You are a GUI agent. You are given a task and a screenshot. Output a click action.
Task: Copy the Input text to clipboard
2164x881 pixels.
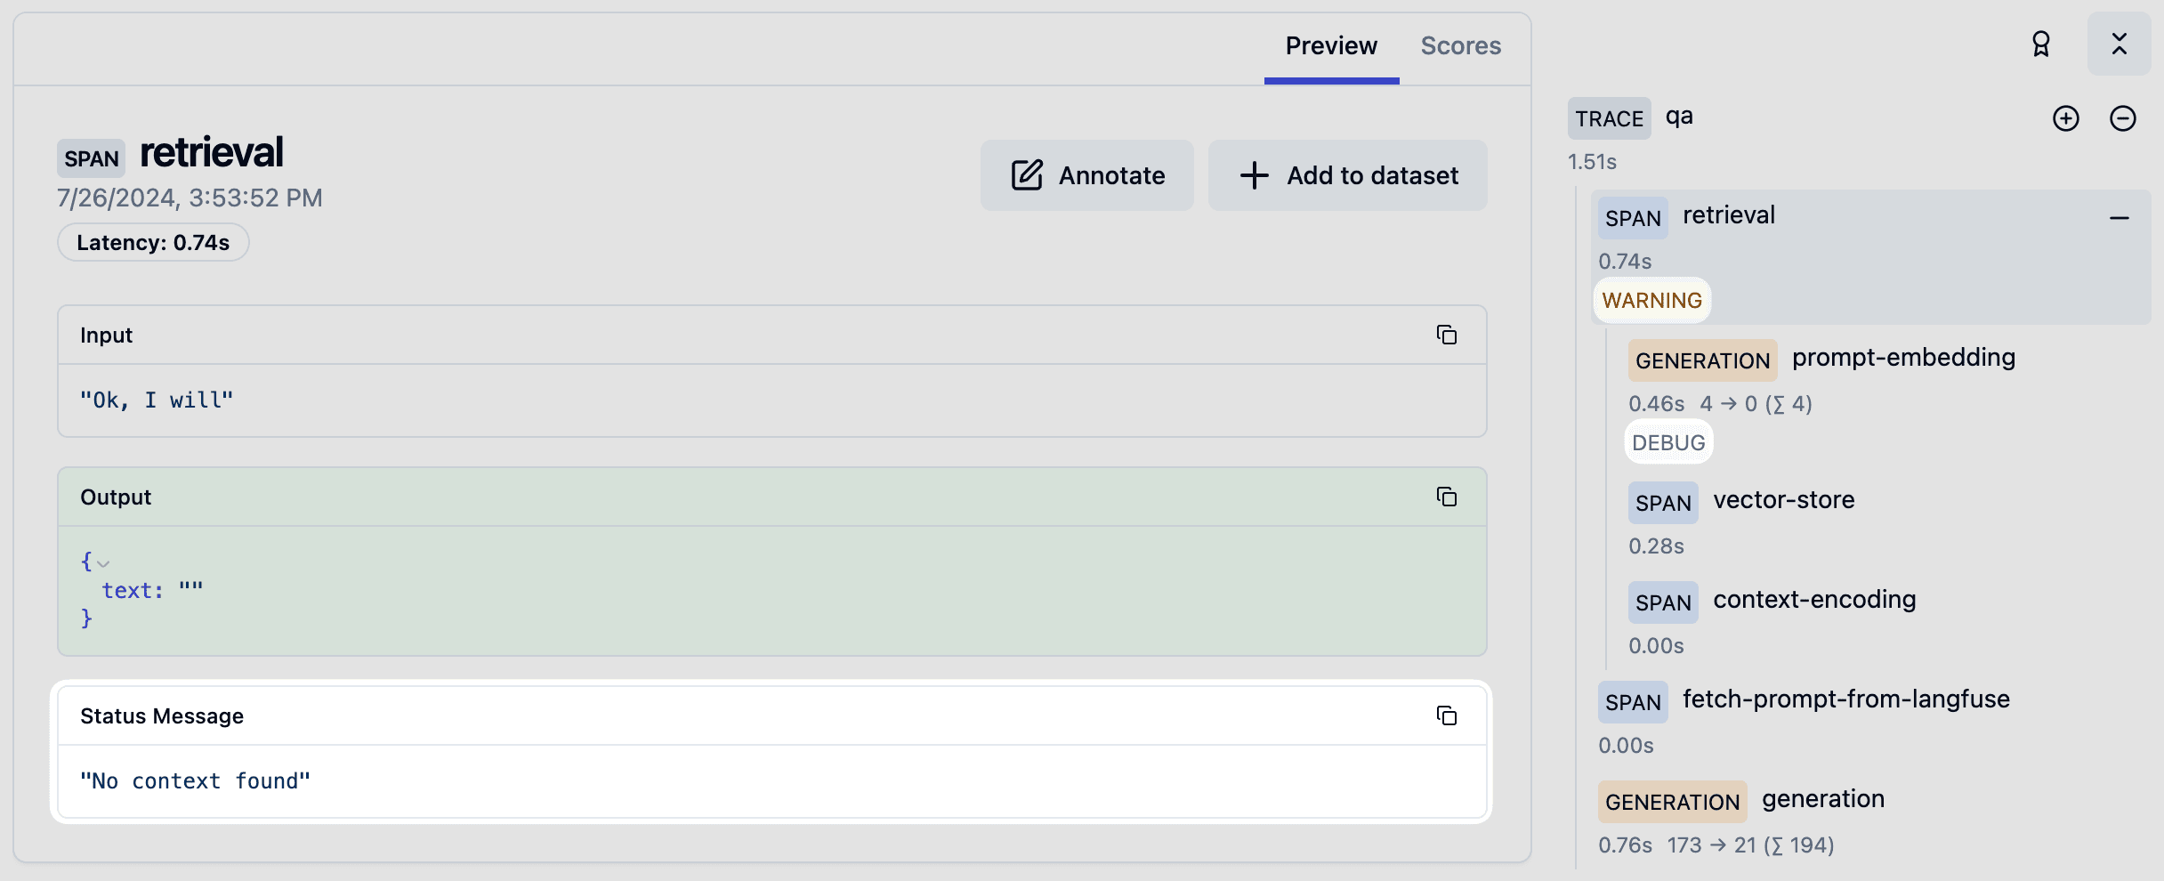pyautogui.click(x=1447, y=335)
